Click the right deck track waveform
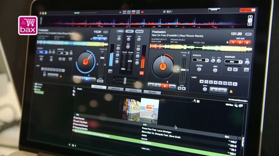The image size is (279, 156). click(201, 48)
